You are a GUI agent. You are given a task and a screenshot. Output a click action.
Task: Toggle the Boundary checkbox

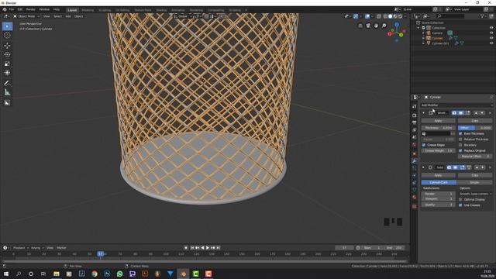(x=460, y=145)
